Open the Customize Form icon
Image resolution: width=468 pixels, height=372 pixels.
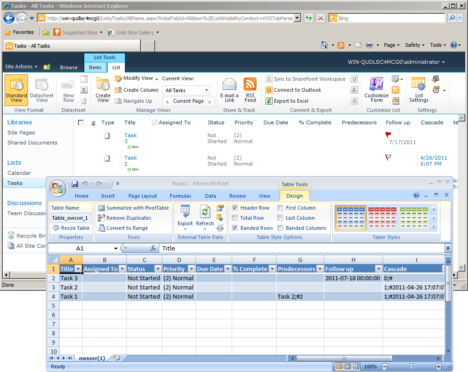[376, 89]
